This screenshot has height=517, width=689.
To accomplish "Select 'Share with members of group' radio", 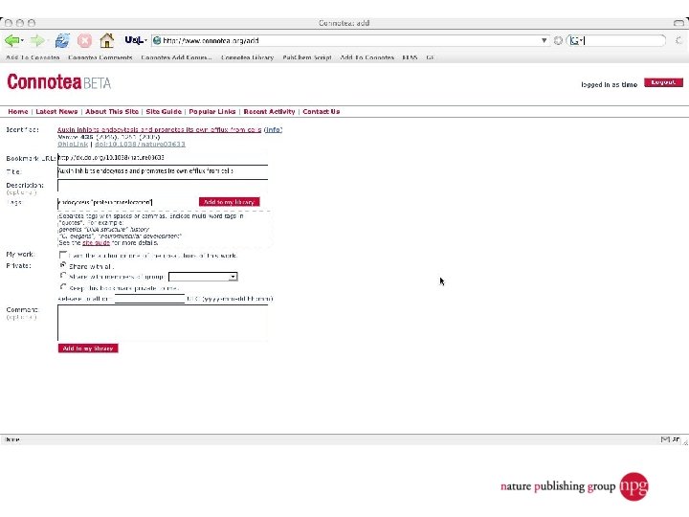I will [x=63, y=276].
